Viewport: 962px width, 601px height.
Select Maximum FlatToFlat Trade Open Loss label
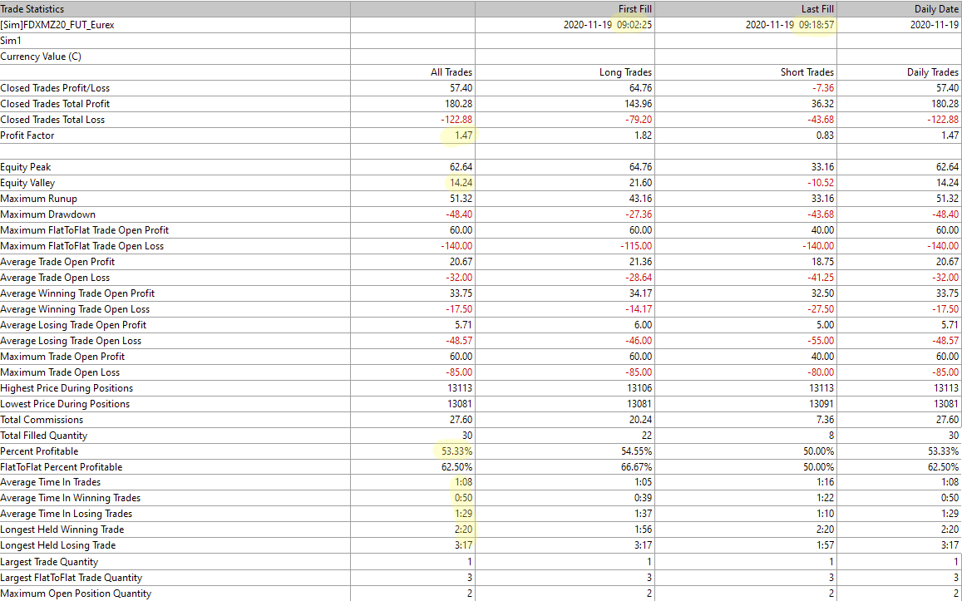[82, 246]
